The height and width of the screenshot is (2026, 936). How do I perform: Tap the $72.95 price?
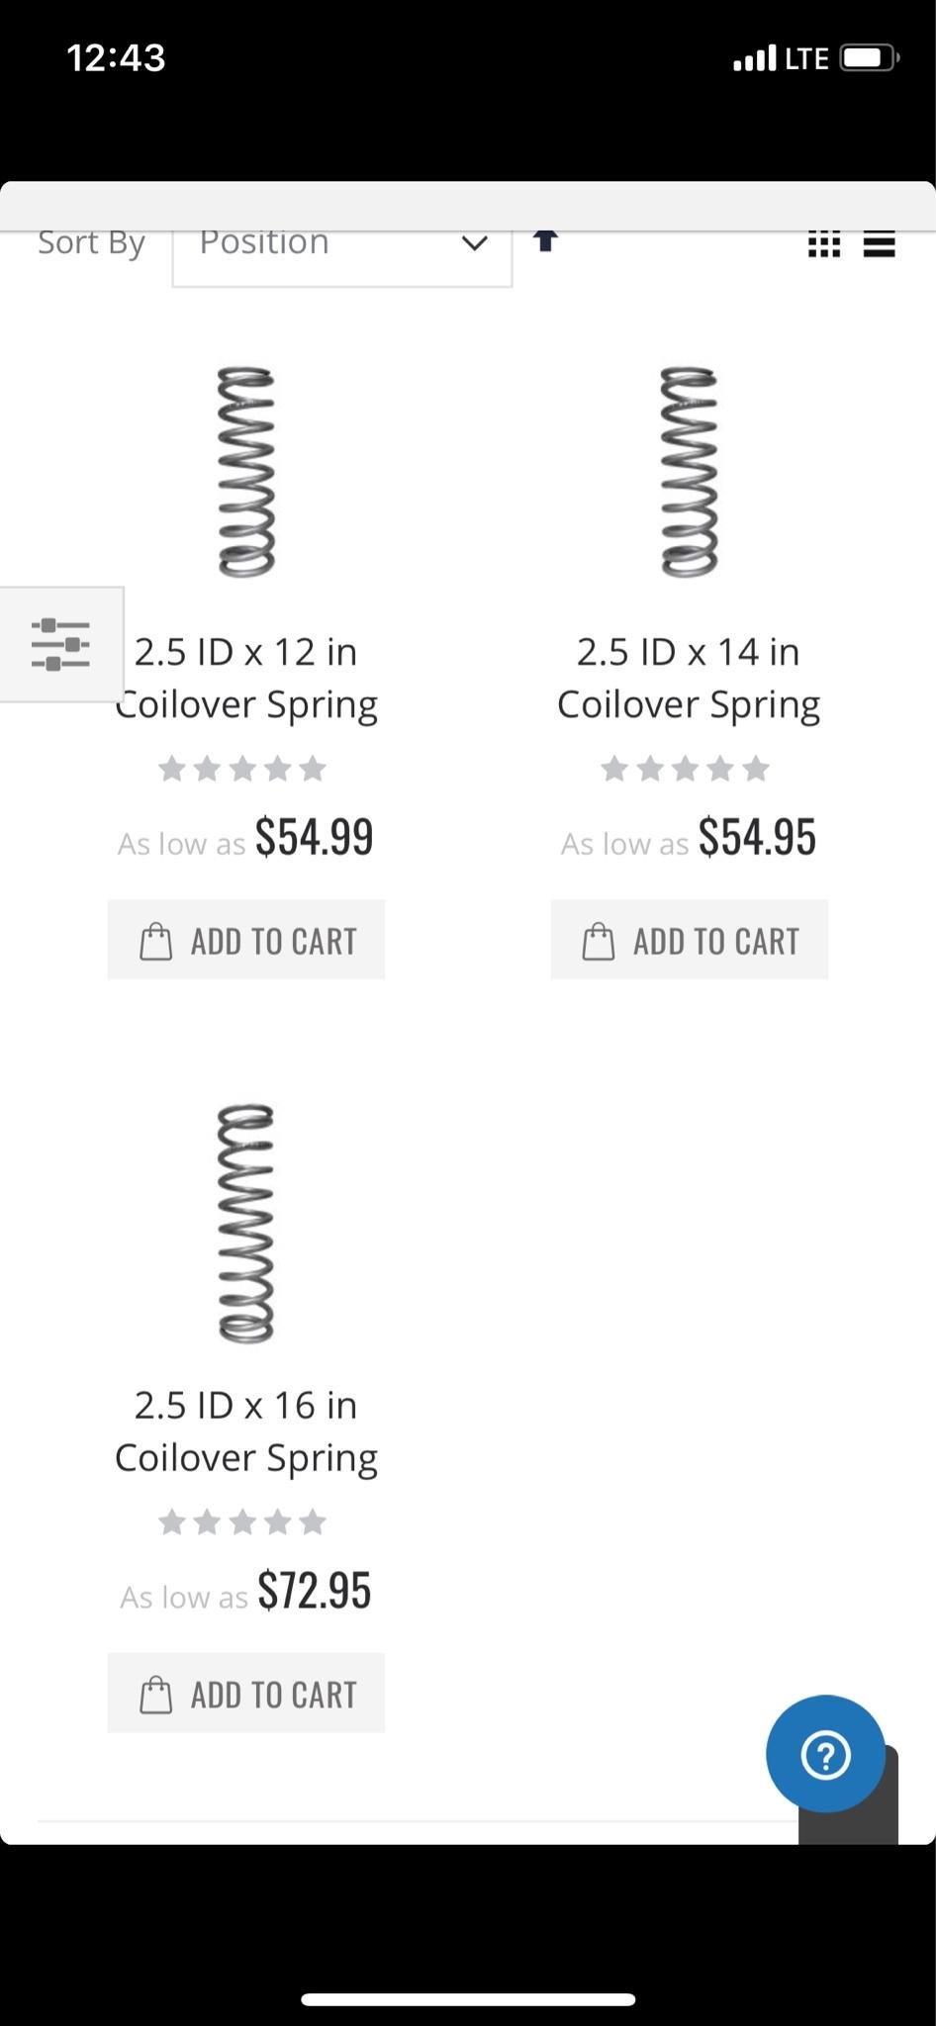coord(314,1591)
